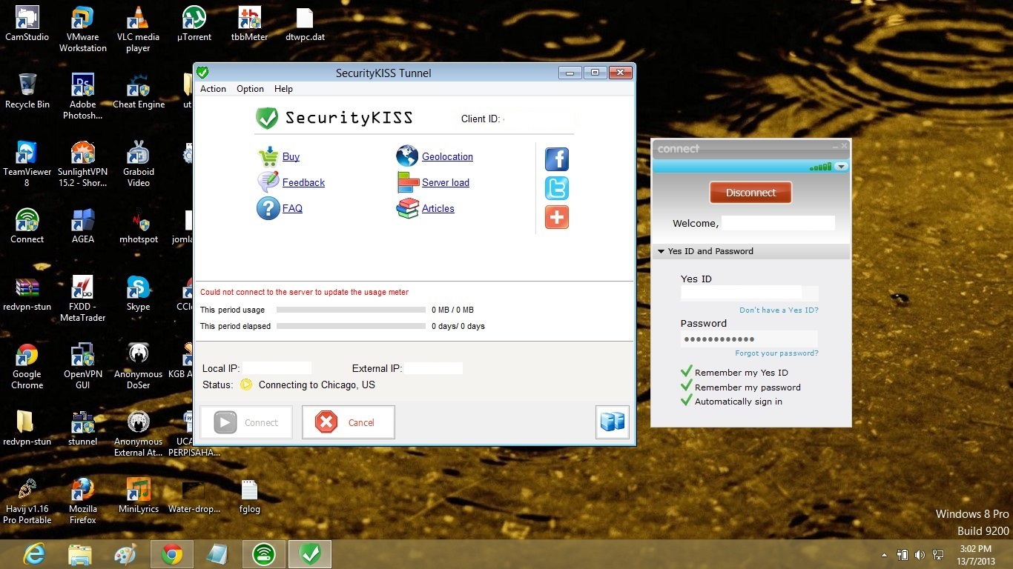
Task: Click the red plus share icon
Action: (x=557, y=217)
